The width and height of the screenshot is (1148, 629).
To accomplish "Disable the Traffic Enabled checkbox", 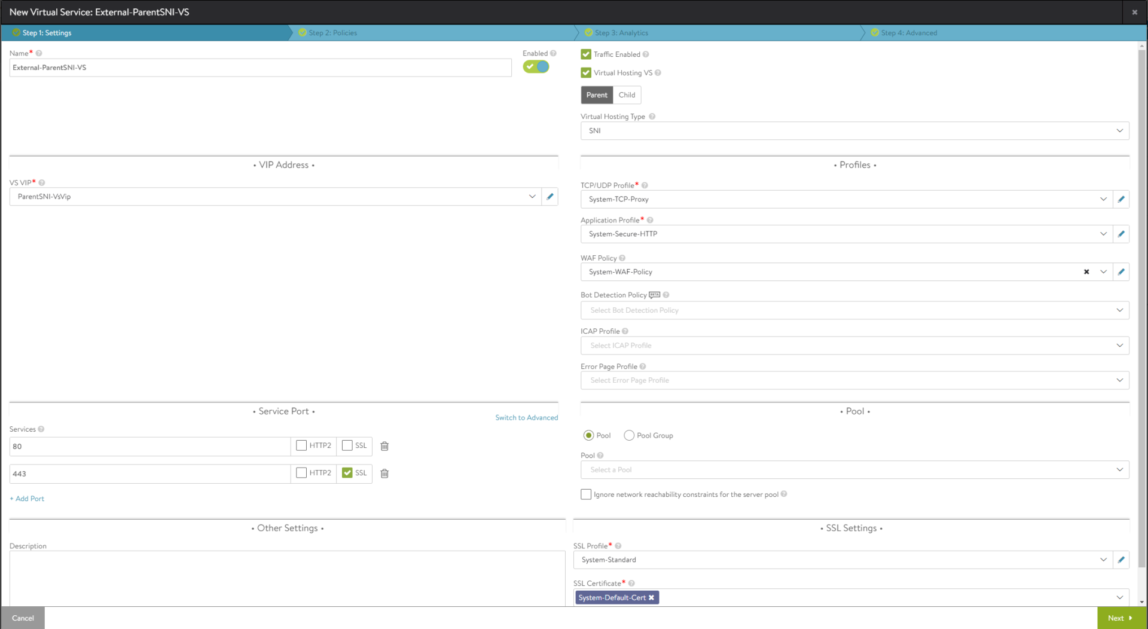I will [x=586, y=54].
